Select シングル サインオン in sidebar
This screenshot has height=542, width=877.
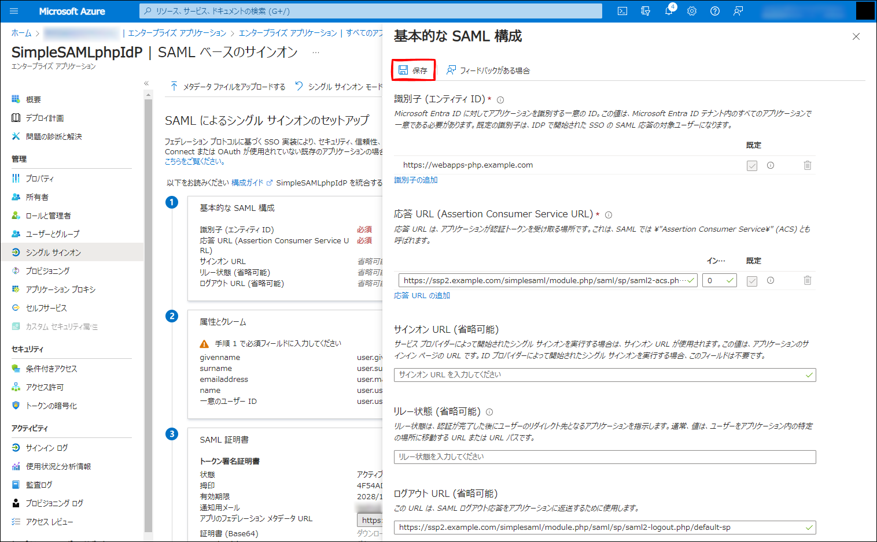click(53, 253)
